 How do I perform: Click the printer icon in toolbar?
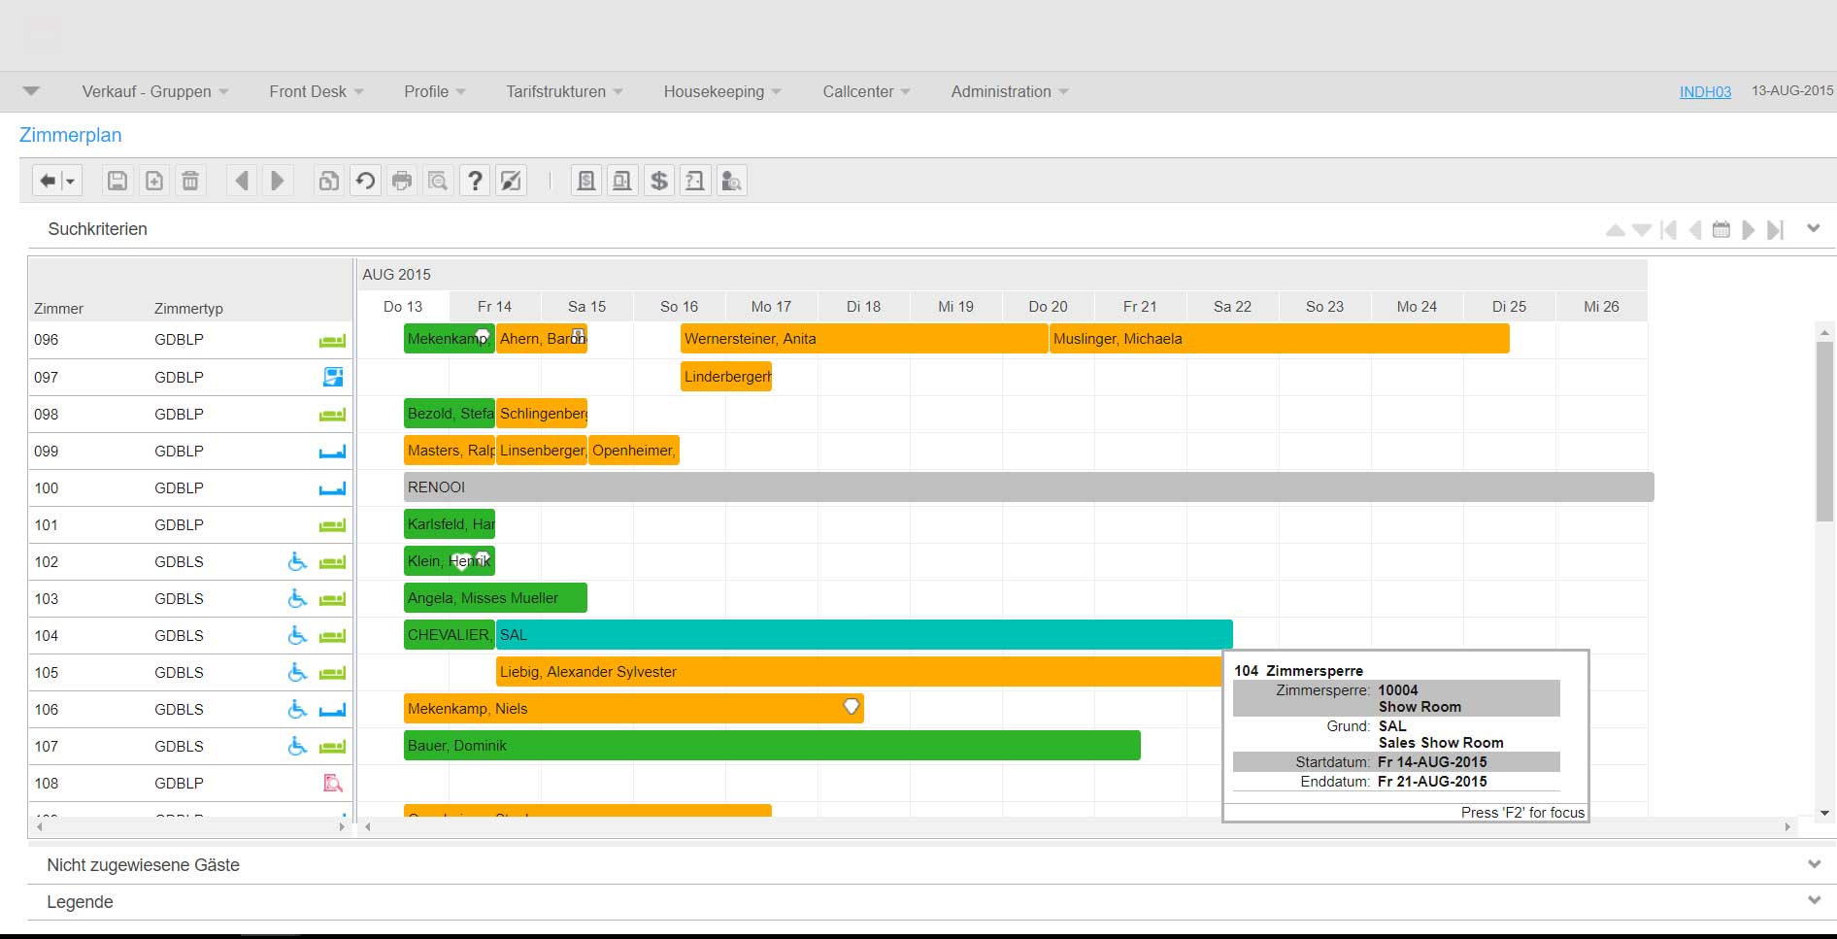[x=402, y=181]
